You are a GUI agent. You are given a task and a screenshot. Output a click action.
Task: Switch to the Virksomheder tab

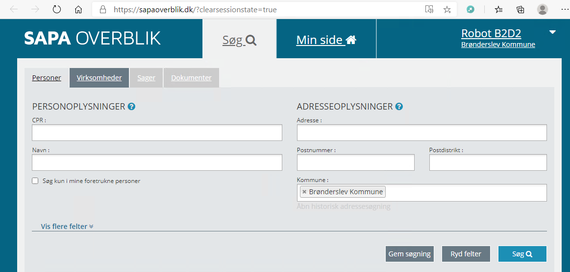[99, 78]
